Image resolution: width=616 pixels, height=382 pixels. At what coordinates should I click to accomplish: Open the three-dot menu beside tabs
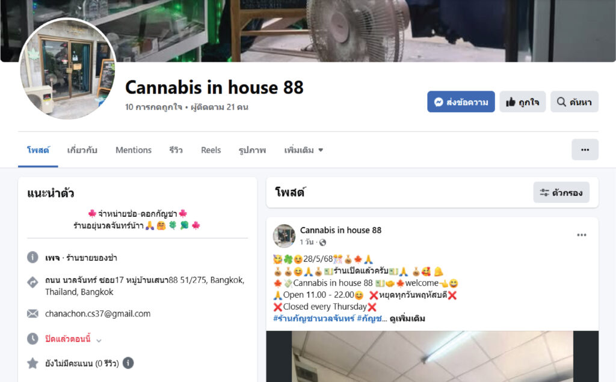point(585,150)
